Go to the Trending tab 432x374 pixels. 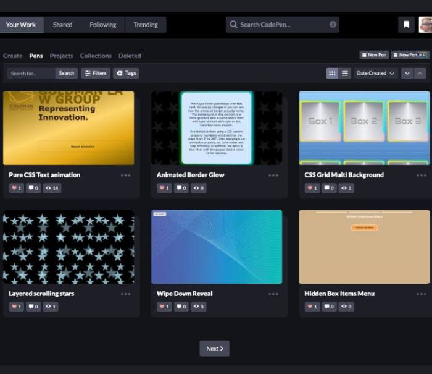click(146, 25)
